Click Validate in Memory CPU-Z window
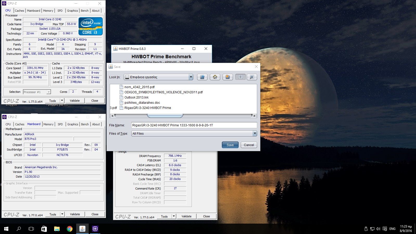416x234 pixels. point(186,216)
